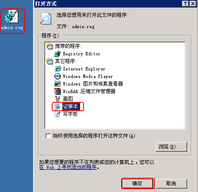This screenshot has width=198, height=192.
Task: Pick the Windows 图片和传真查看器 icon
Action: point(58,84)
